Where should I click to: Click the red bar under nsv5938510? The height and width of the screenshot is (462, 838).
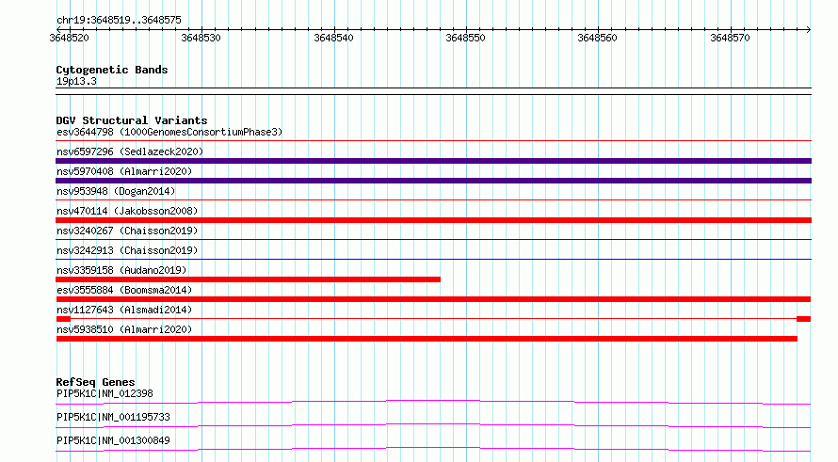pyautogui.click(x=427, y=339)
